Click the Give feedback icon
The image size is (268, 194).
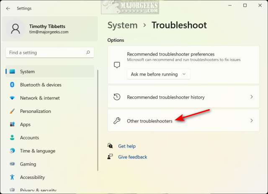click(x=110, y=157)
